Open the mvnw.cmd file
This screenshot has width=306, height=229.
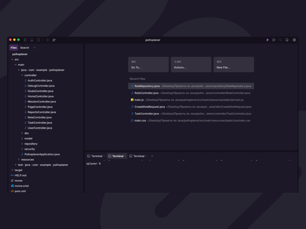click(21, 186)
